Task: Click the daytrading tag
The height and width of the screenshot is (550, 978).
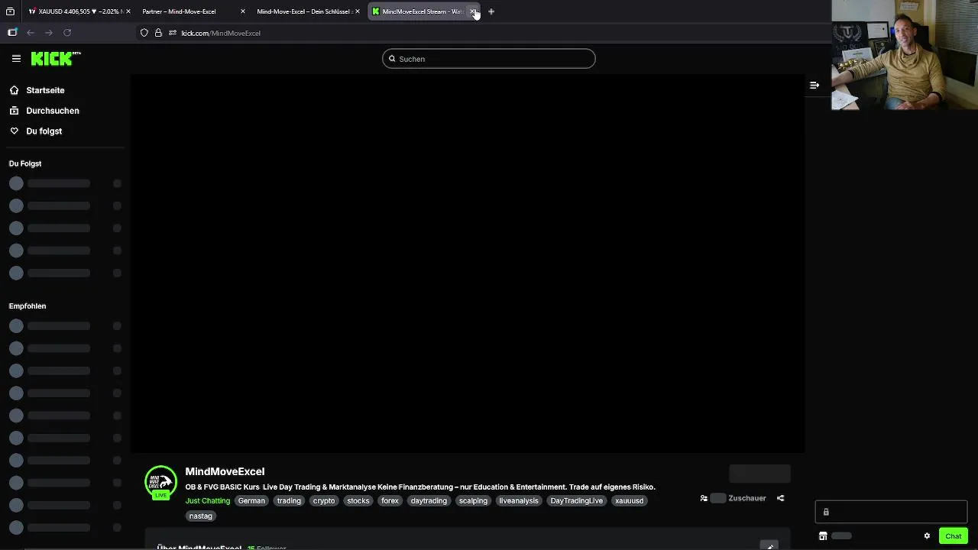Action: [x=429, y=501]
